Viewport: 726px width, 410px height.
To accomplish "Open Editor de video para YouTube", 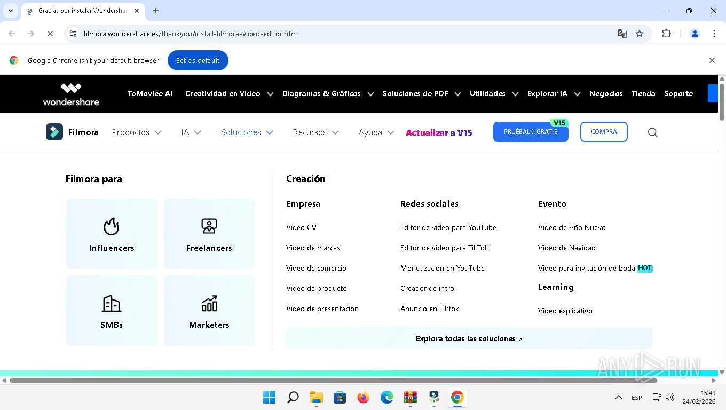I will (448, 227).
